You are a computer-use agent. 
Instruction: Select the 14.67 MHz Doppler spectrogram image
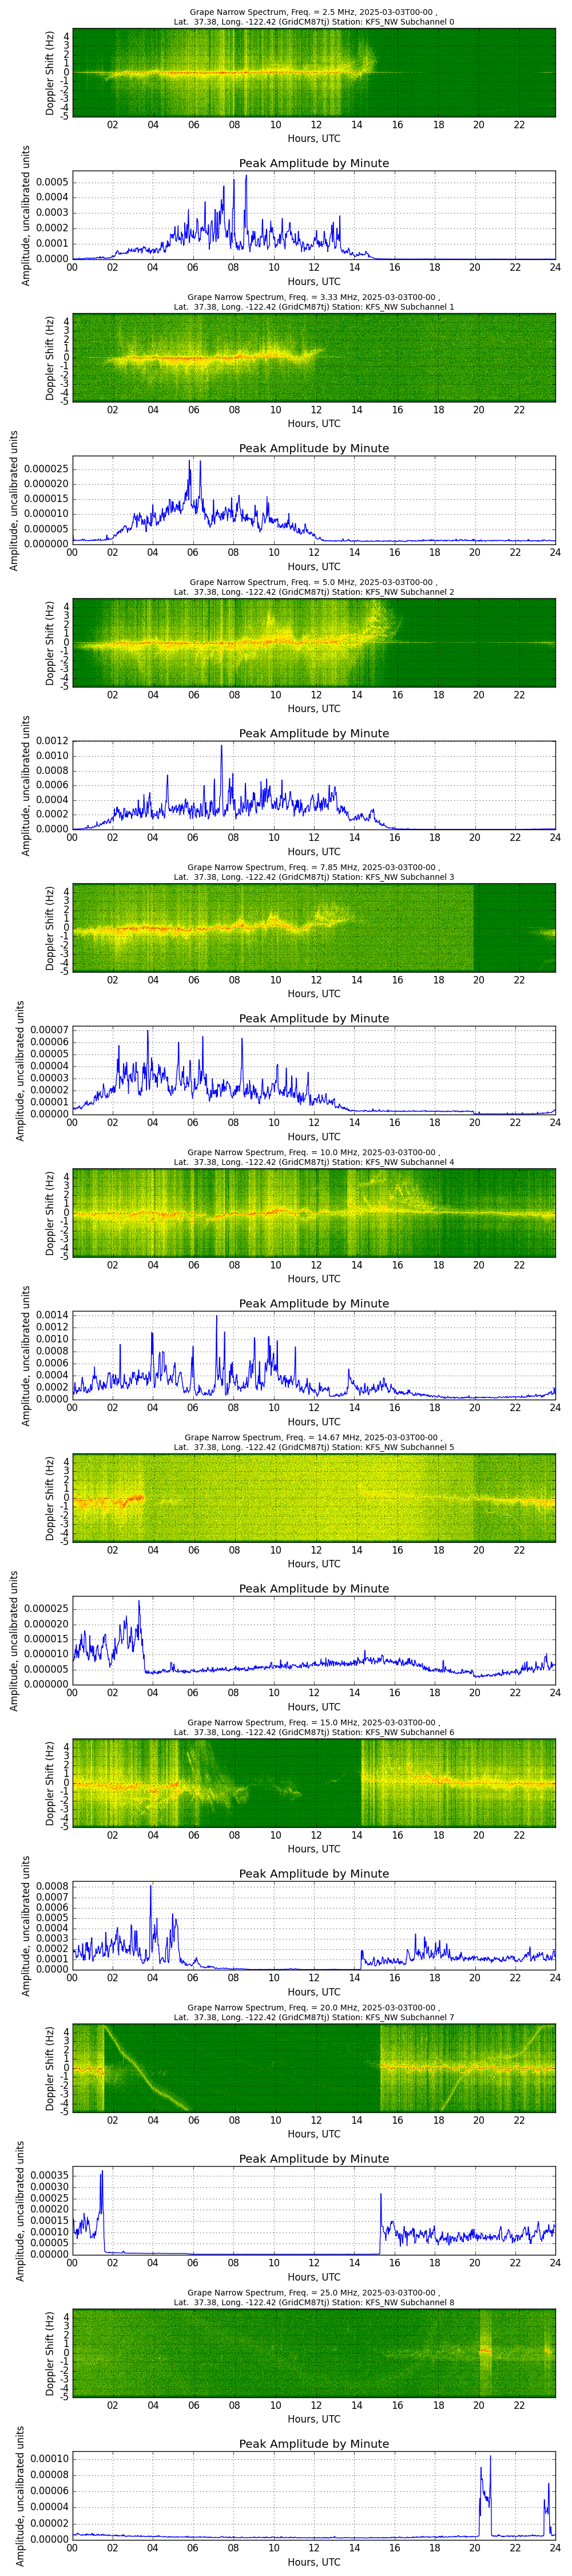point(313,1498)
